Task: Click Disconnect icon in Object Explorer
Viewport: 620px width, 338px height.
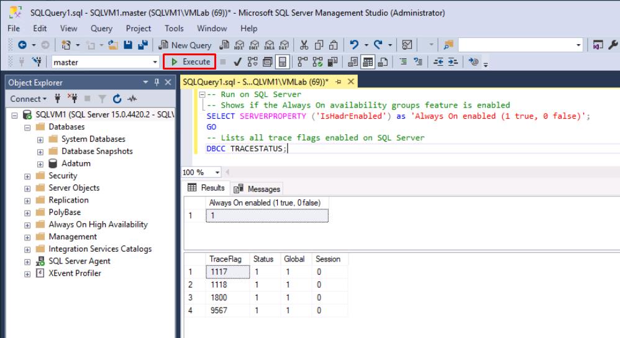Action: 72,98
